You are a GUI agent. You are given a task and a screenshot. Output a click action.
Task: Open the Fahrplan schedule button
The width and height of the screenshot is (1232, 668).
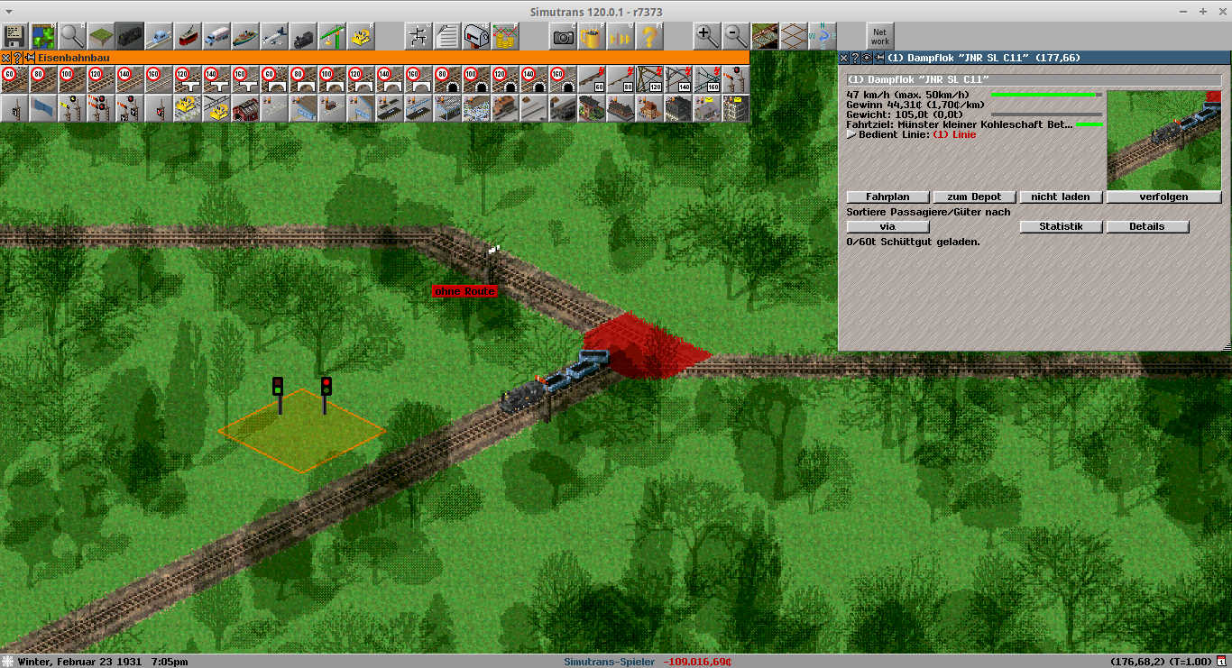pos(887,197)
